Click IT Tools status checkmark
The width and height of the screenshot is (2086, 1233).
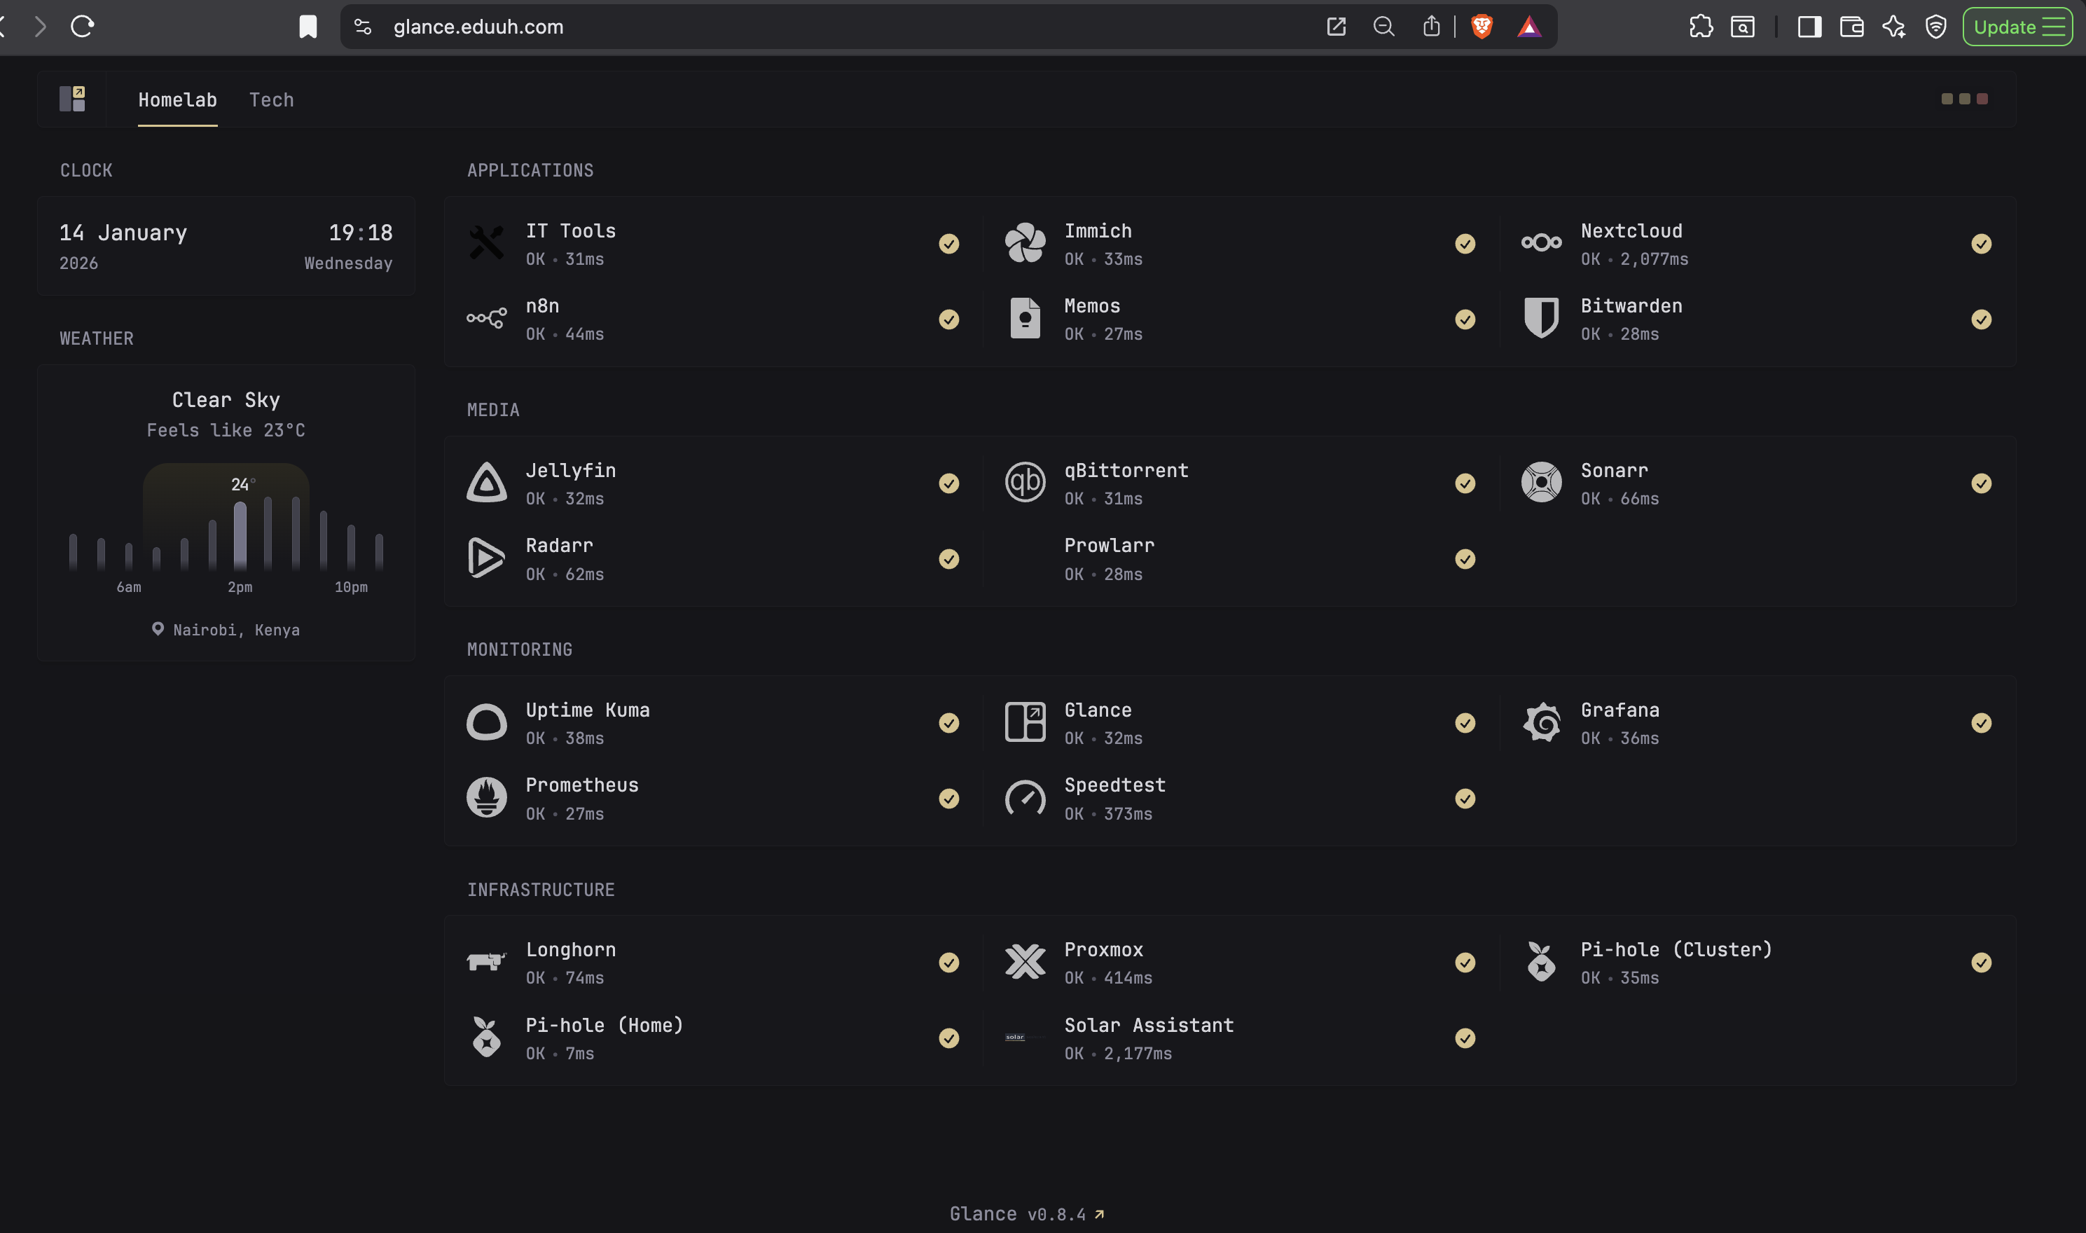(948, 243)
